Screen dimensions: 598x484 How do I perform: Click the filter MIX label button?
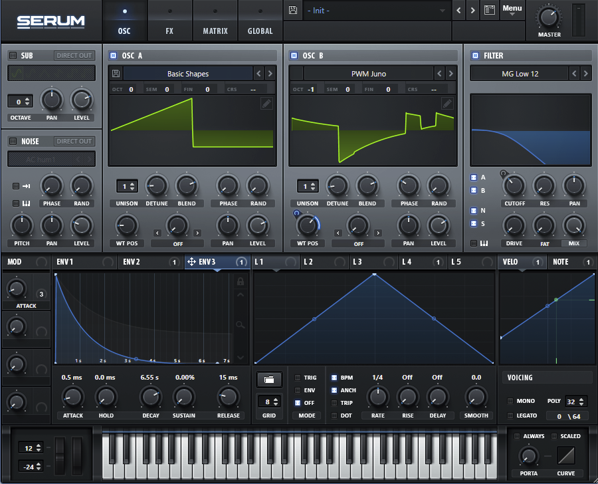click(x=574, y=243)
